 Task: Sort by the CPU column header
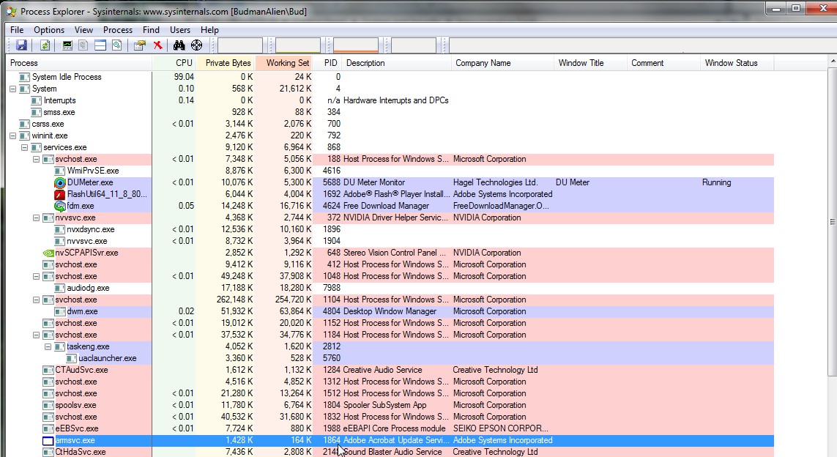tap(174, 63)
